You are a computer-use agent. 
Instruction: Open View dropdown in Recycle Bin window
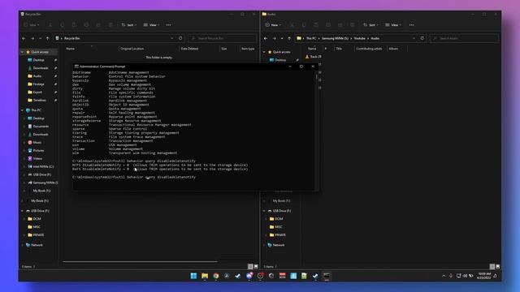(151, 25)
